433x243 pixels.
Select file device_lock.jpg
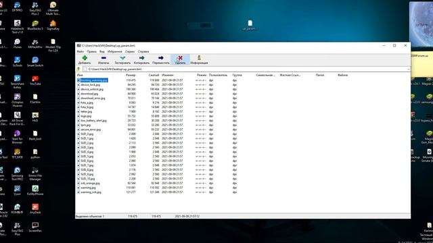click(90, 84)
